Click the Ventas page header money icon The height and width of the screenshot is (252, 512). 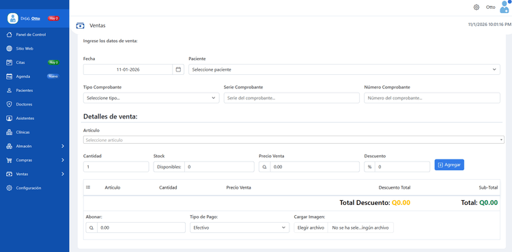80,25
